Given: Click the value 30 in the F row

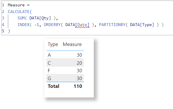Looking at the screenshot, I should (79, 71).
